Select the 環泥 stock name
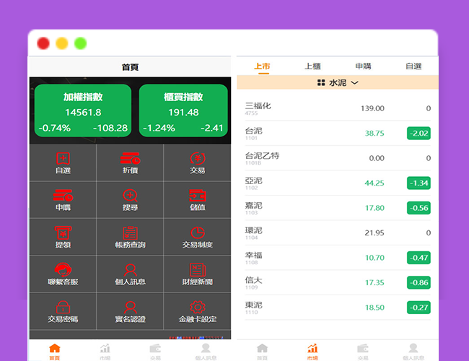 pos(254,230)
